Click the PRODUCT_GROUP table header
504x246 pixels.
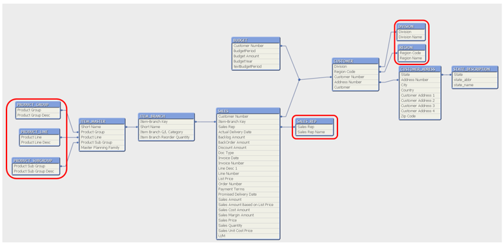(x=38, y=104)
